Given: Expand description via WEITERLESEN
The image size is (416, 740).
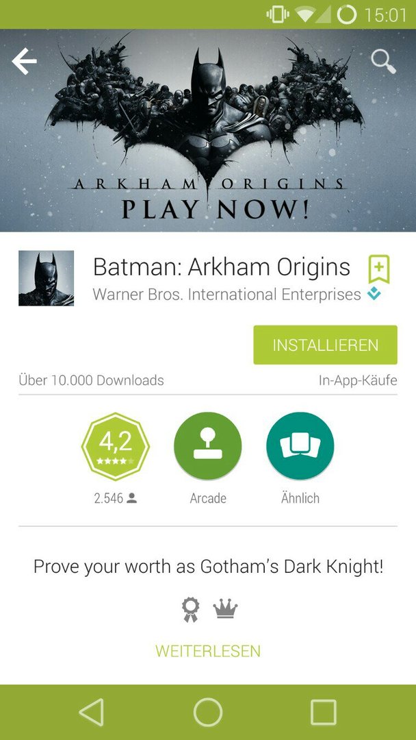Looking at the screenshot, I should click(x=208, y=651).
